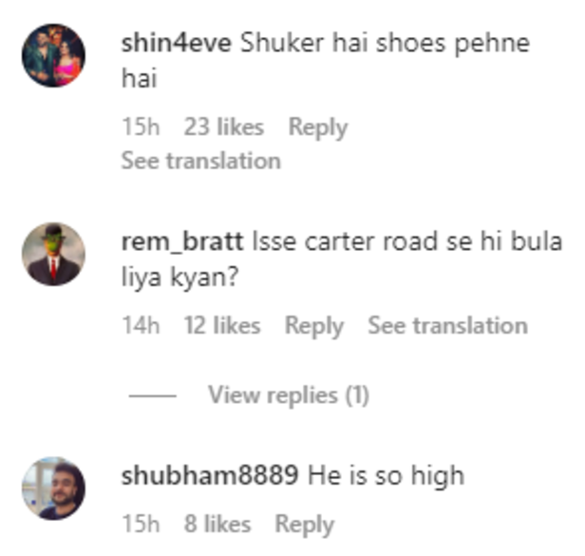This screenshot has height=556, width=585.
Task: Click the line beside View replies
Action: tap(153, 395)
